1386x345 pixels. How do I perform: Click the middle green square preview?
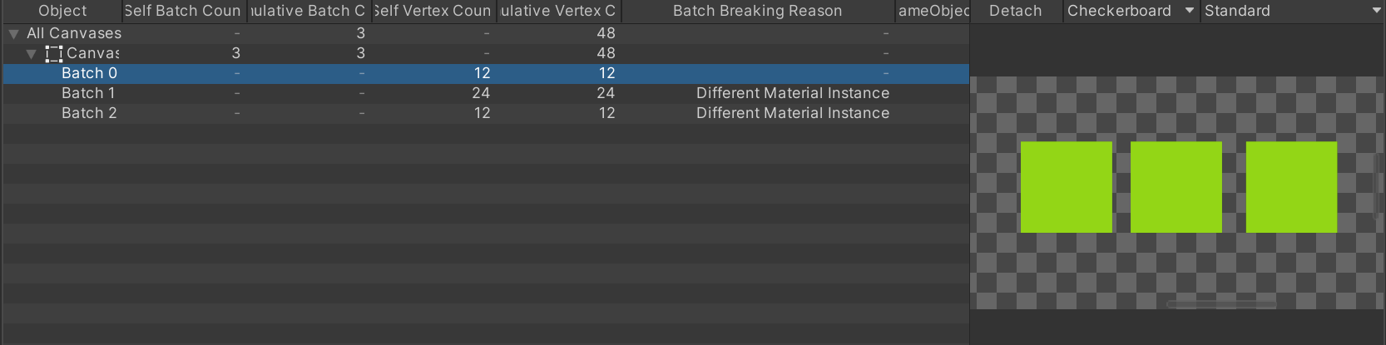(1176, 187)
